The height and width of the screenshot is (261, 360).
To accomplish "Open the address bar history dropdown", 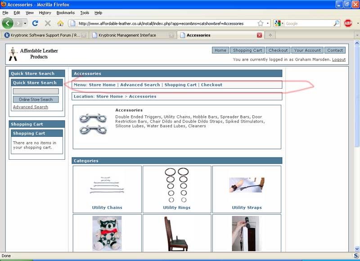I will (x=268, y=23).
